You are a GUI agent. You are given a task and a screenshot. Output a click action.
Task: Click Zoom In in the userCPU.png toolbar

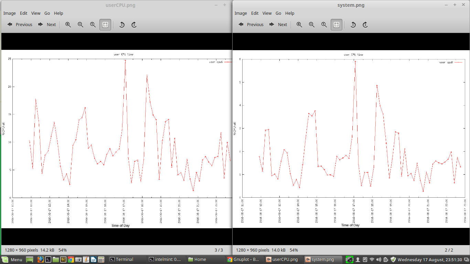[68, 24]
